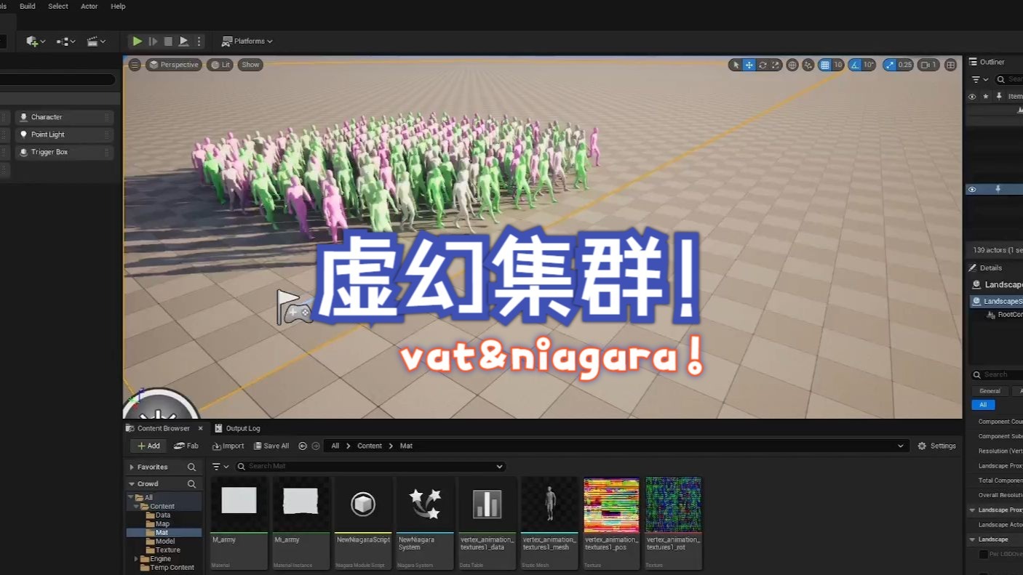Open Fab from Content Browser

point(186,446)
